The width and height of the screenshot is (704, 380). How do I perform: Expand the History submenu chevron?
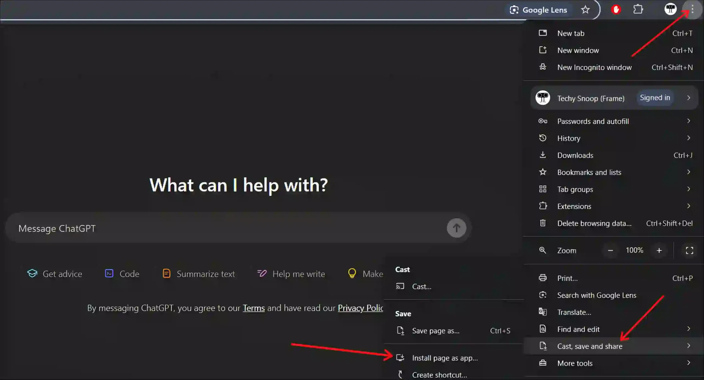point(688,138)
